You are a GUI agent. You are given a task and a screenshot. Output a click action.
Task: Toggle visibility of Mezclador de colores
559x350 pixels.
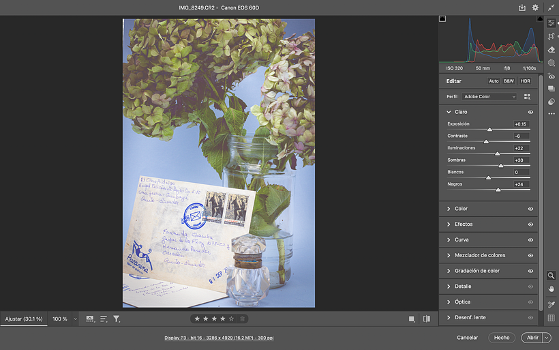coord(530,255)
